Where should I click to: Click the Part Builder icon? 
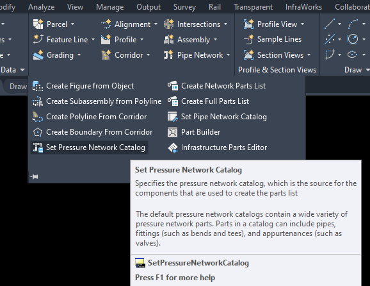point(173,132)
